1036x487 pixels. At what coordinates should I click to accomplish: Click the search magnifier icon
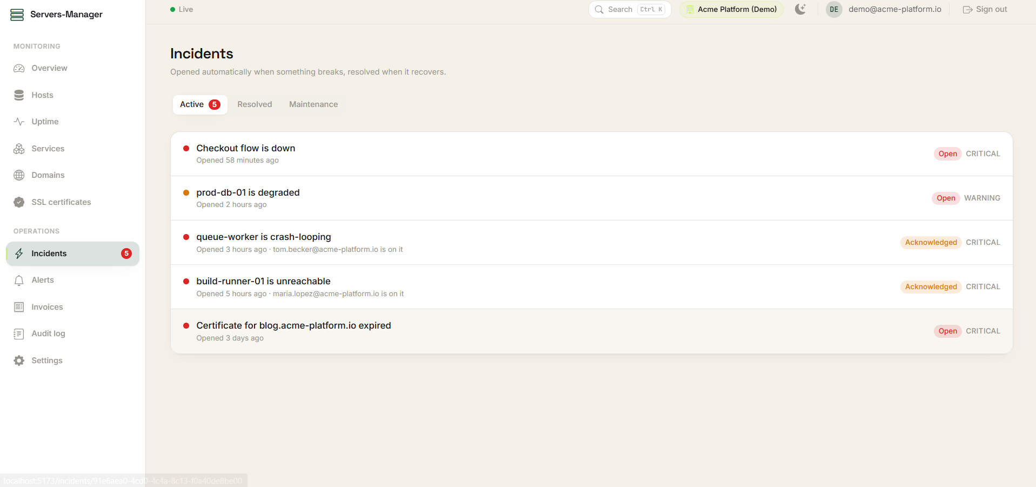click(599, 9)
